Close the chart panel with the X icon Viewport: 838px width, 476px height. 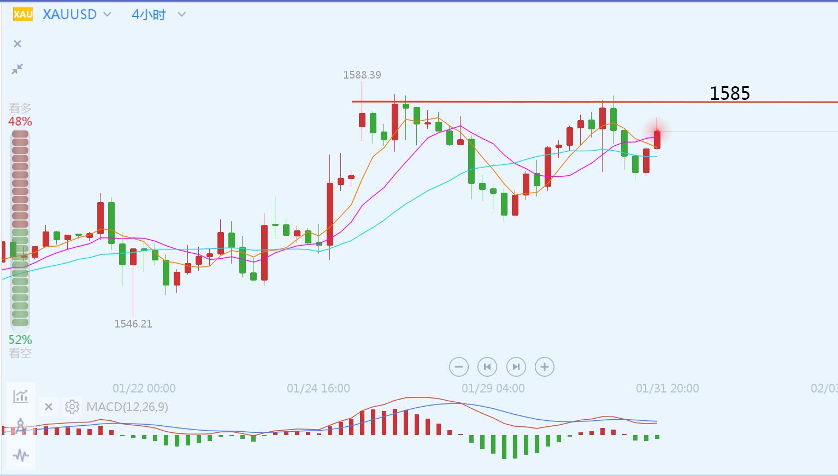pyautogui.click(x=17, y=44)
